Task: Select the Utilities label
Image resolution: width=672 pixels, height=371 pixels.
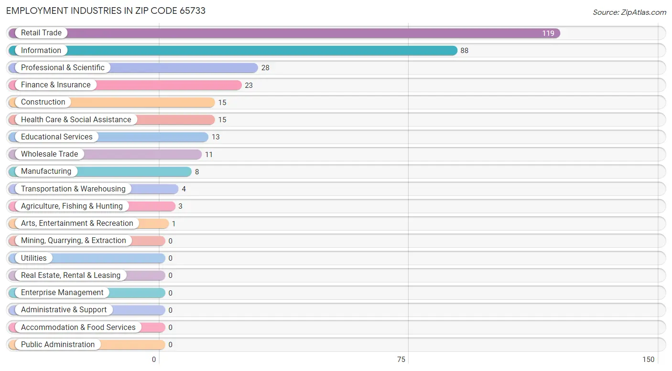Action: [x=34, y=258]
